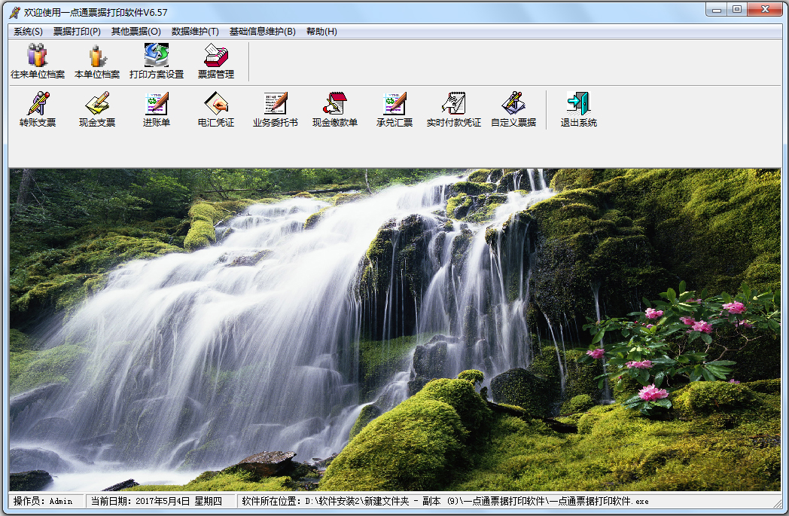Open the 票据打印(P) menu
This screenshot has height=516, width=789.
pyautogui.click(x=77, y=32)
